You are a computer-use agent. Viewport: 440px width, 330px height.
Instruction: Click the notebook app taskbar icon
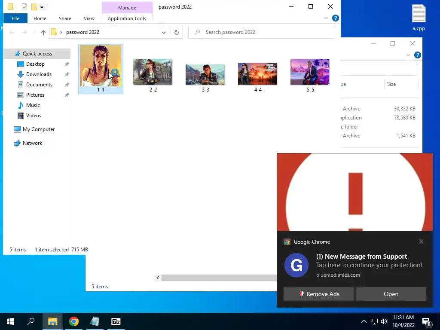pos(95,321)
